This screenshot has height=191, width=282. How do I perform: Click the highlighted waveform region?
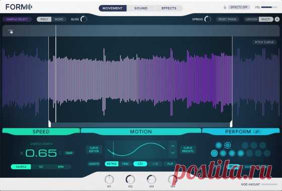click(140, 79)
